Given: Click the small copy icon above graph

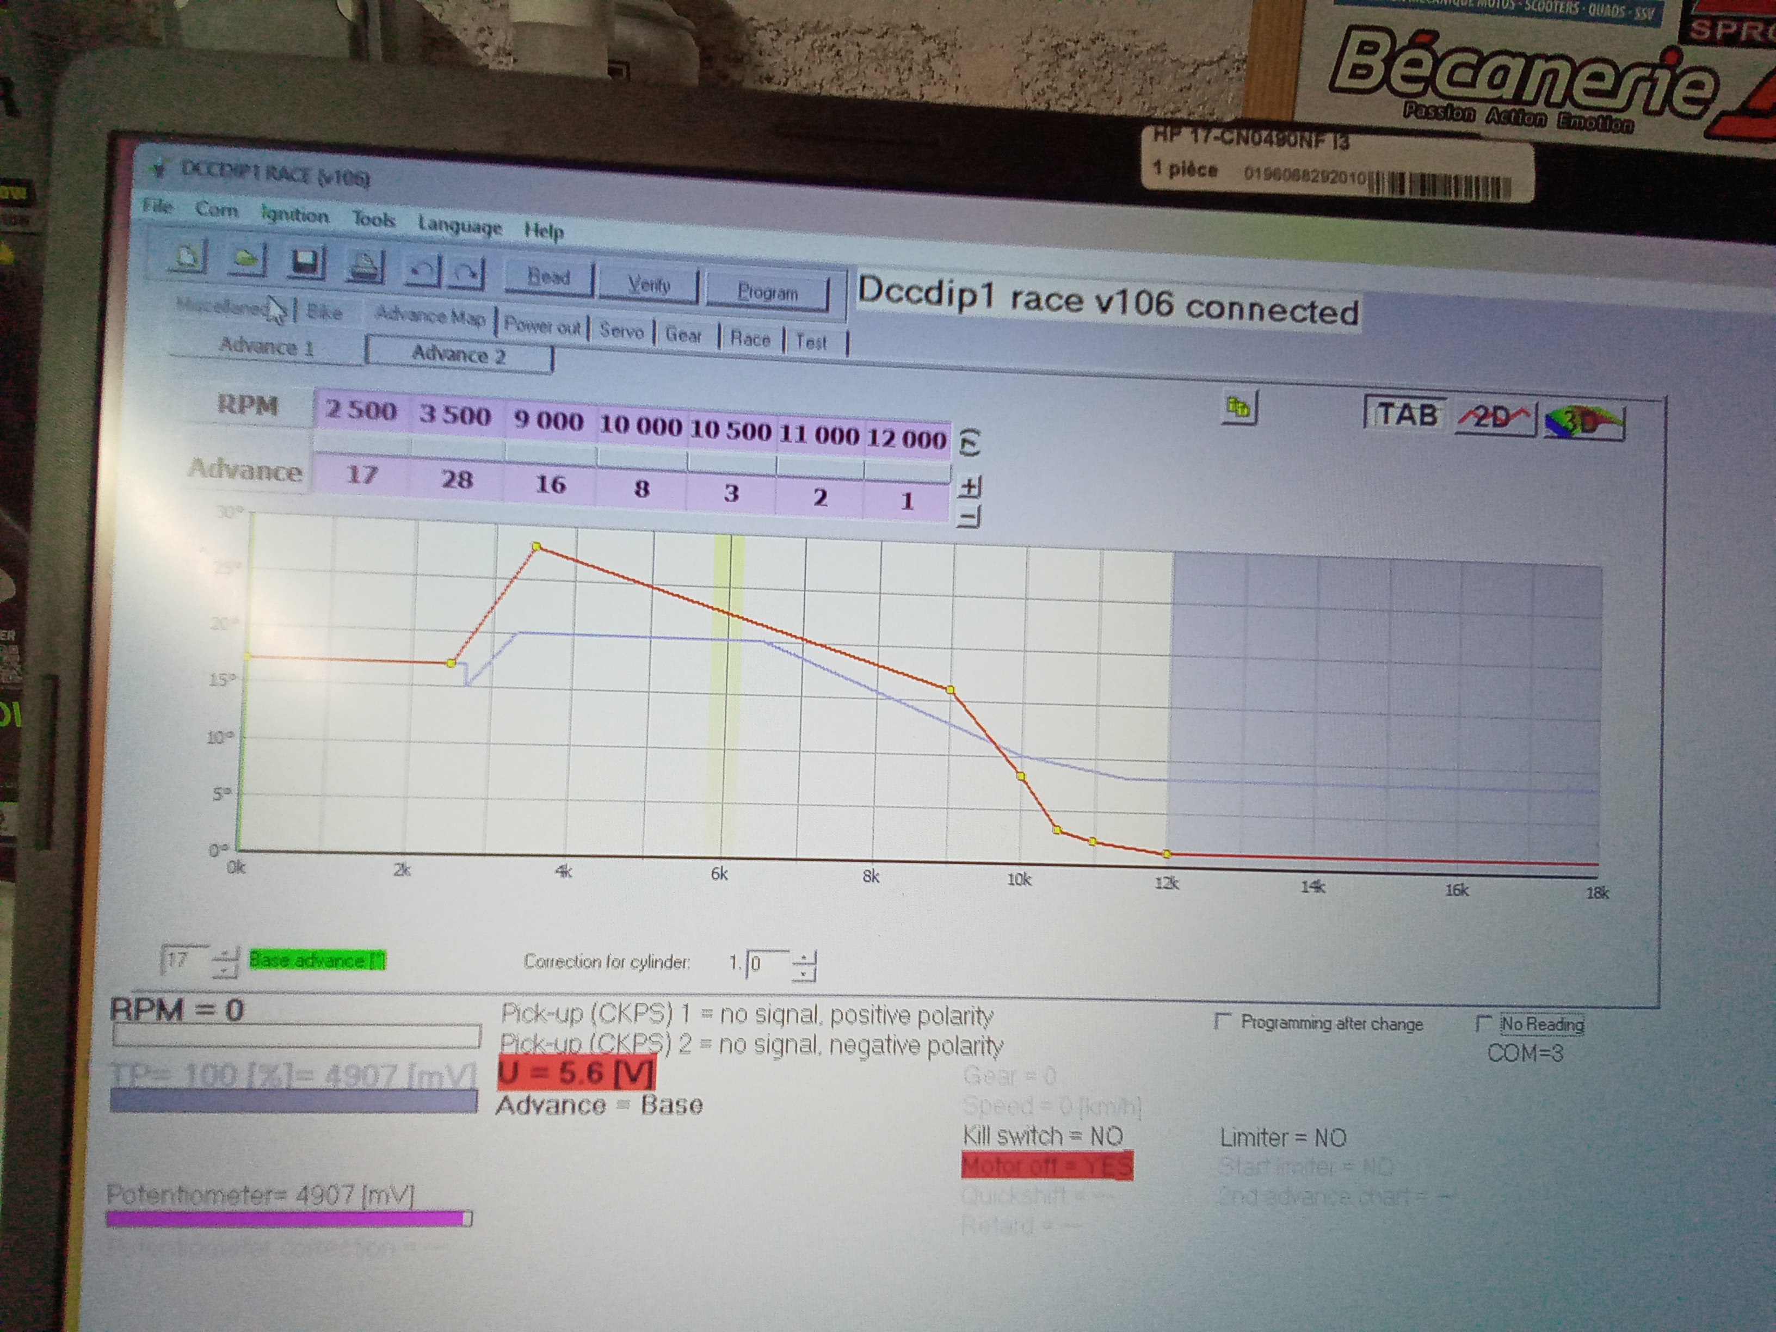Looking at the screenshot, I should click(x=1239, y=409).
